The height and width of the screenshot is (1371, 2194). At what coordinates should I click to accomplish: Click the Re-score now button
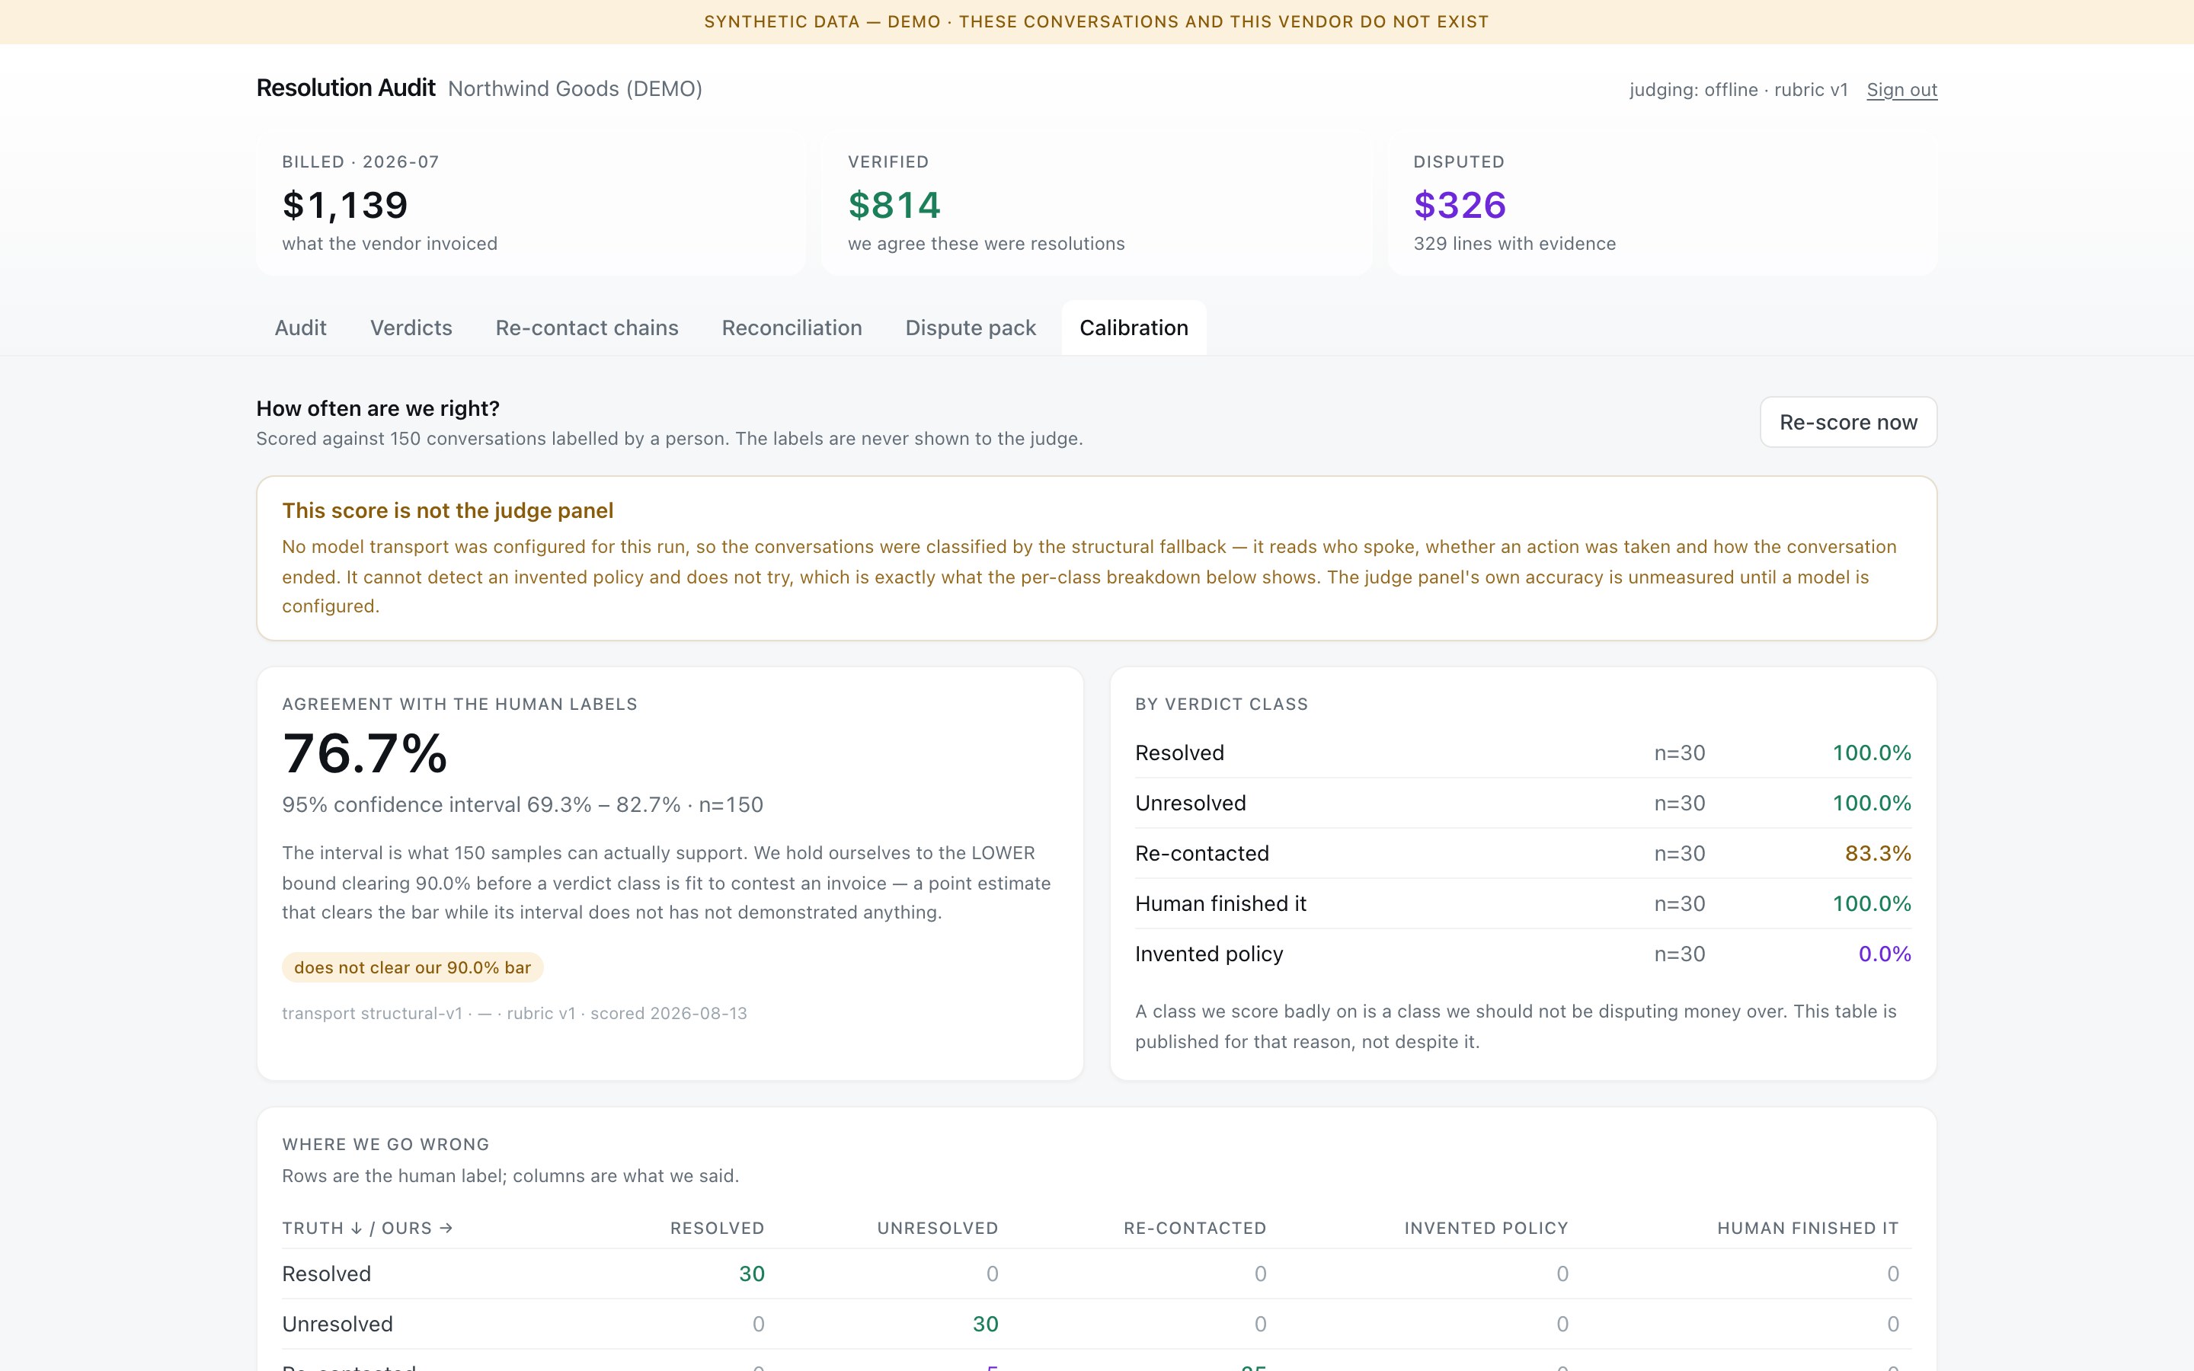coord(1847,422)
